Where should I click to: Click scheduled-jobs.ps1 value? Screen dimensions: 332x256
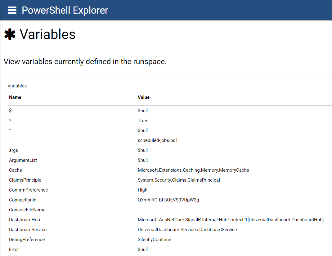[x=158, y=140]
